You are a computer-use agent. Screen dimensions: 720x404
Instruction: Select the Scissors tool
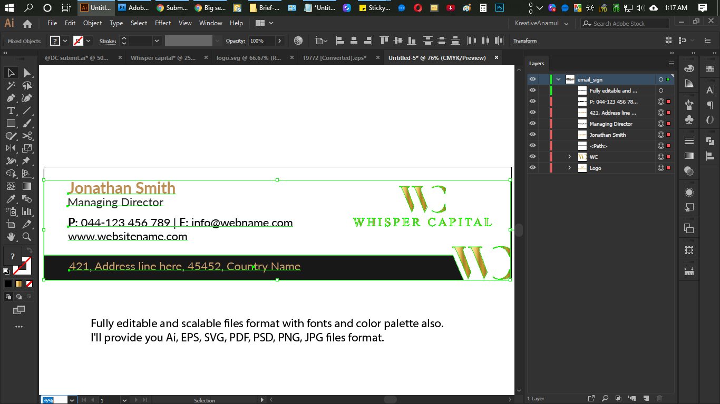(27, 136)
